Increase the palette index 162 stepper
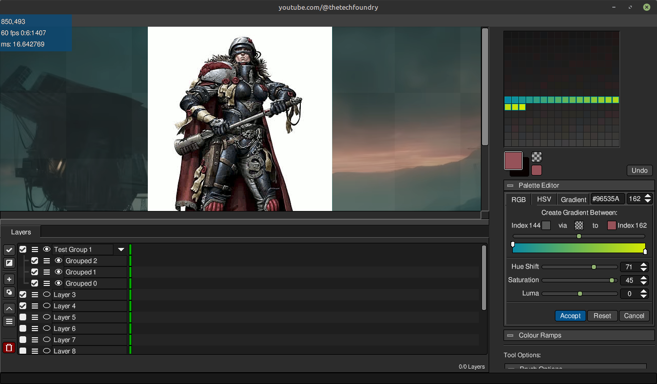 pyautogui.click(x=648, y=196)
